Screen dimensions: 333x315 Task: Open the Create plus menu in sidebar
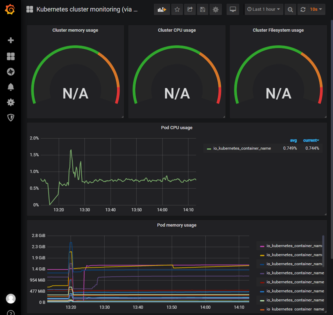[x=11, y=40]
